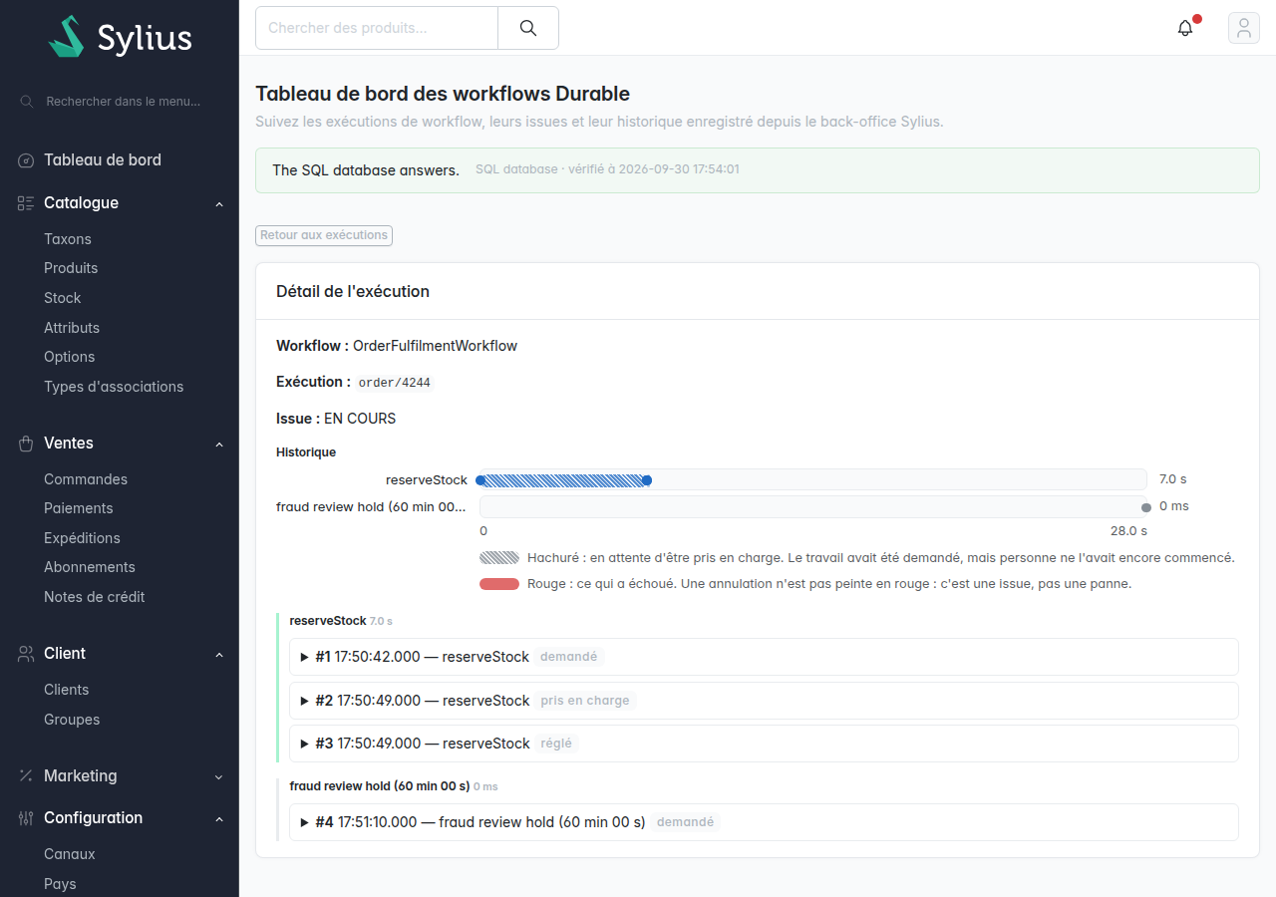Viewport: 1276px width, 897px height.
Task: Click the reserveStock hatched timeline bar
Action: tap(563, 480)
